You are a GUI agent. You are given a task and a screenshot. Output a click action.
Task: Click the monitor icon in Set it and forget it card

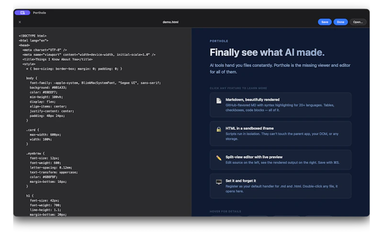[x=219, y=182]
